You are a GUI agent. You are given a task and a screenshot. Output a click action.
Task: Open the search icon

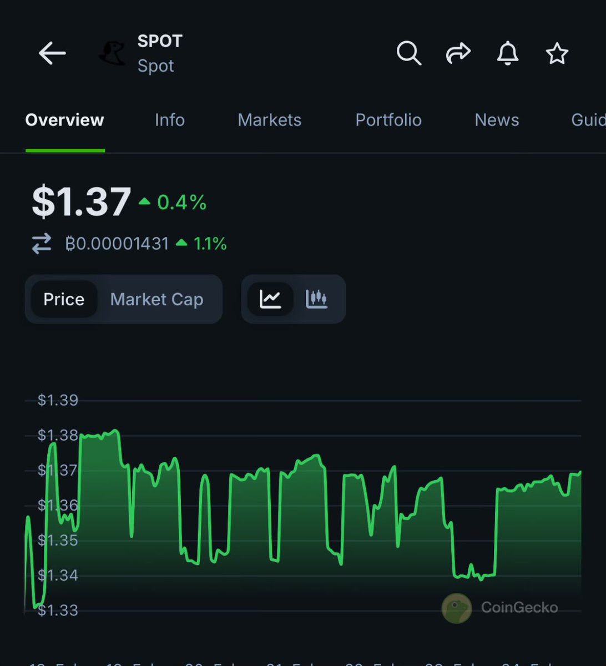coord(409,53)
